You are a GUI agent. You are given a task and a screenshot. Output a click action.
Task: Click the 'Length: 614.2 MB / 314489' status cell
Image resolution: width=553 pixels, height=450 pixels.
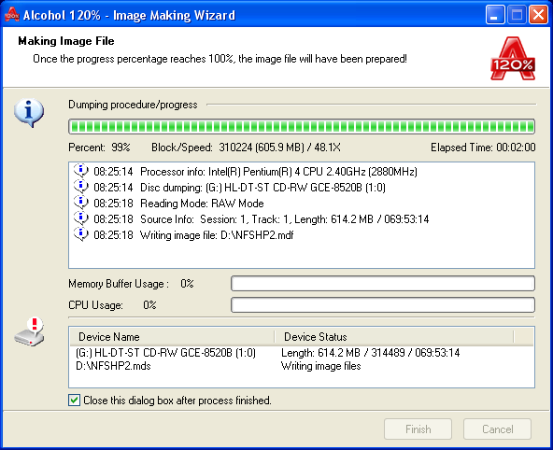coord(370,353)
